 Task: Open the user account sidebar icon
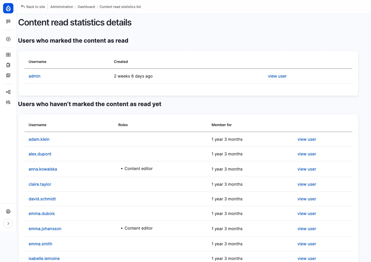(8, 211)
